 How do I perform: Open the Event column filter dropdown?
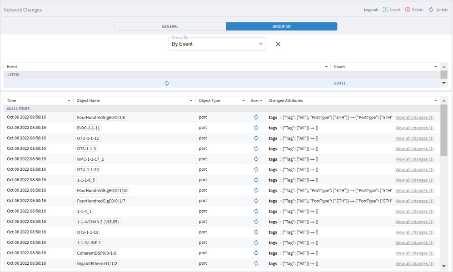pyautogui.click(x=325, y=66)
